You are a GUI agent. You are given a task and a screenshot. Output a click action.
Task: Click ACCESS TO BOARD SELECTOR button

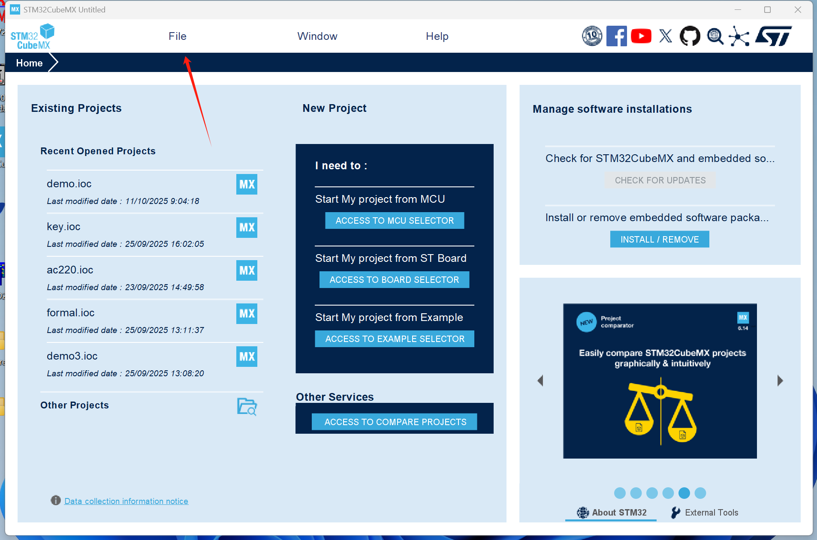click(x=394, y=280)
